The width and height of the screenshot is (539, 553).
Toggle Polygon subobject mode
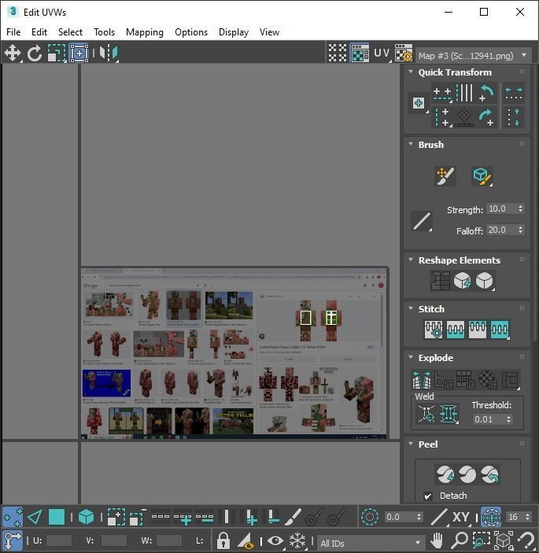57,517
